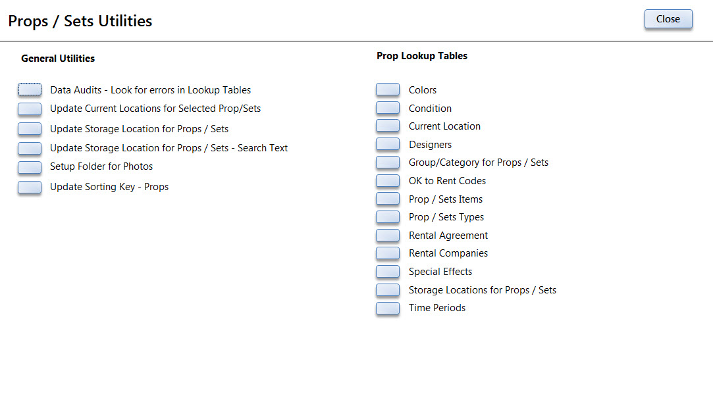Screen dimensions: 713x398
Task: Open Data Audits lookup table error check
Action: click(x=30, y=89)
